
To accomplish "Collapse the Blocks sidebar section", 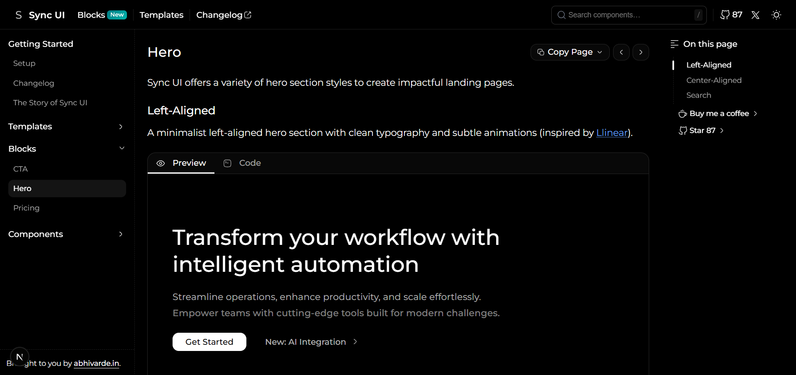I will (122, 148).
